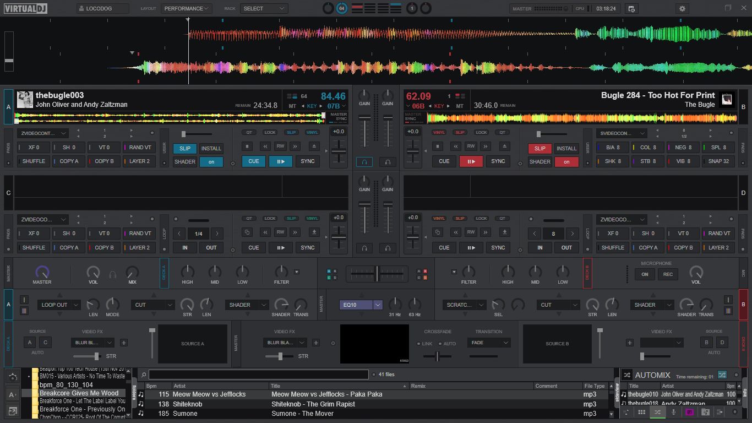Trigger the RAND VT pad on deck A
This screenshot has width=752, height=423.
(139, 148)
